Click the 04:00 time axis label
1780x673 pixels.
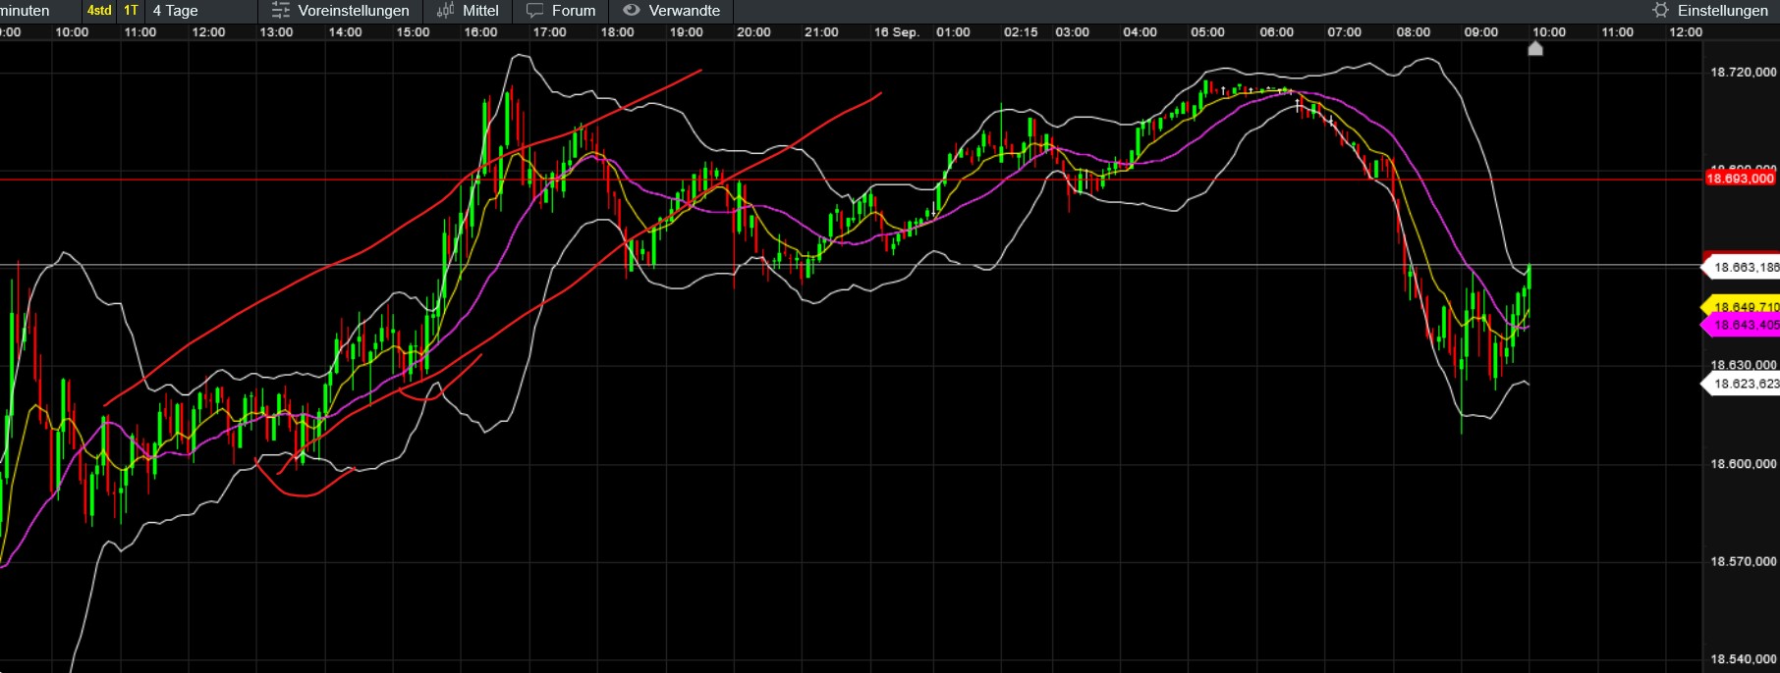[1140, 32]
